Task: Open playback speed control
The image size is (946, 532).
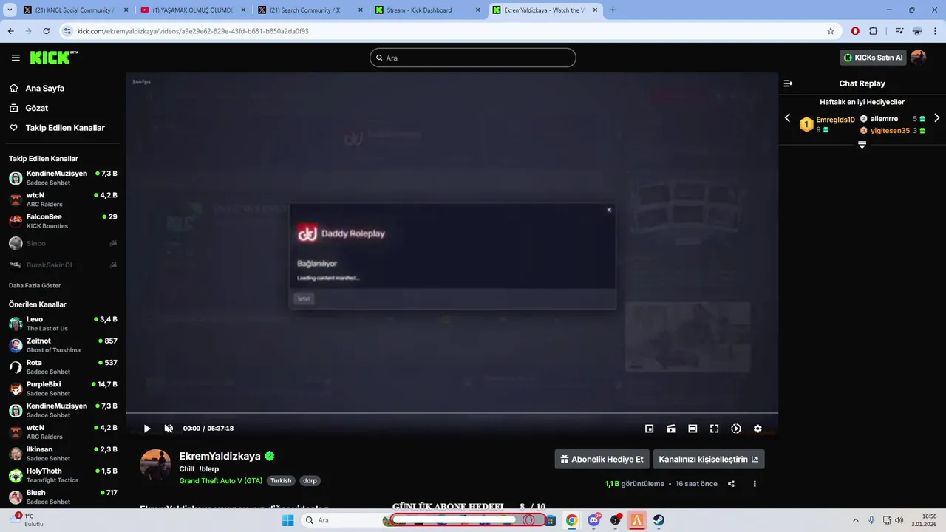Action: 736,429
